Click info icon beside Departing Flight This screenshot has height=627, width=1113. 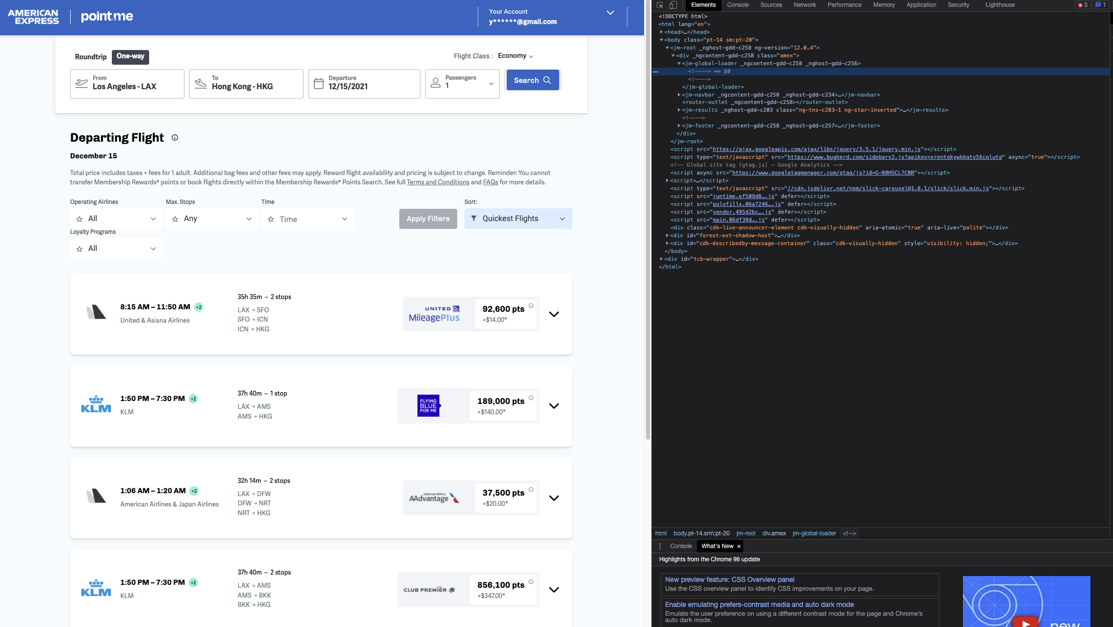[175, 138]
